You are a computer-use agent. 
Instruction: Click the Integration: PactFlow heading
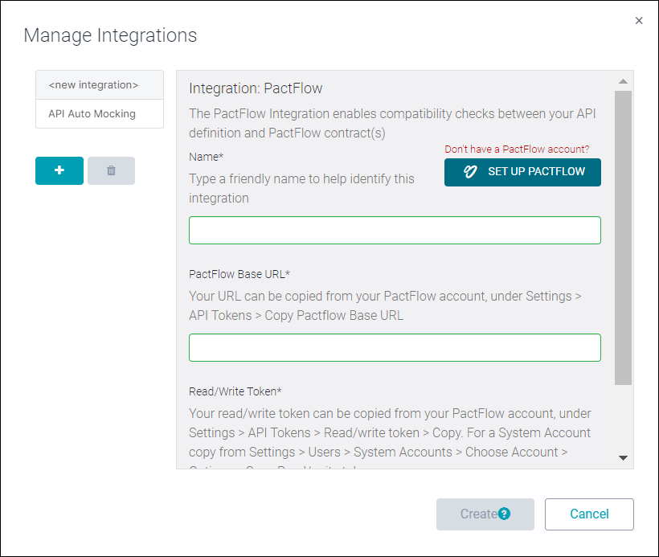coord(249,88)
